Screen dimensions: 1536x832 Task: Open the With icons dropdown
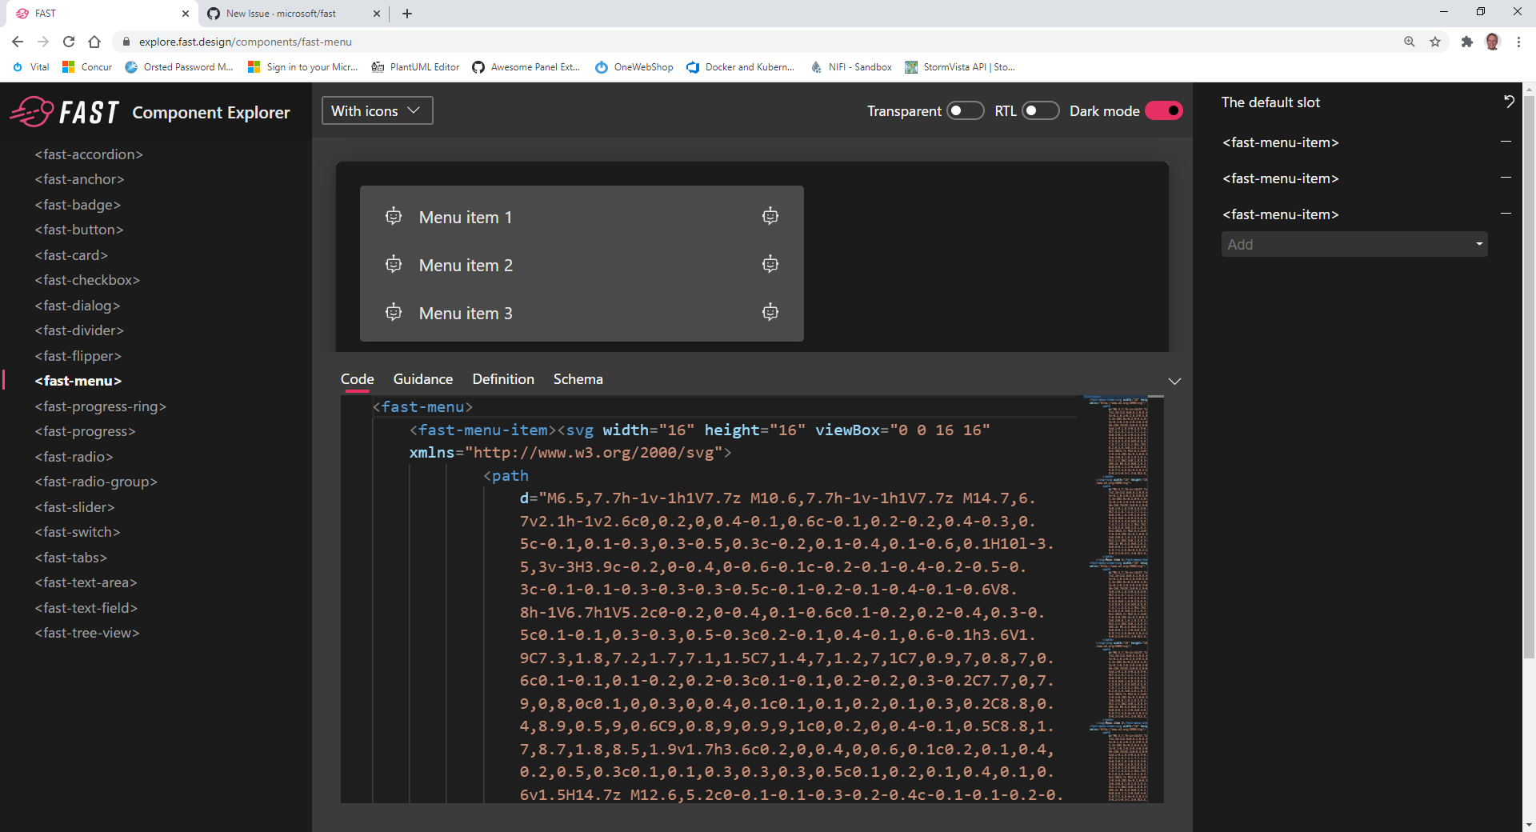[x=376, y=110]
